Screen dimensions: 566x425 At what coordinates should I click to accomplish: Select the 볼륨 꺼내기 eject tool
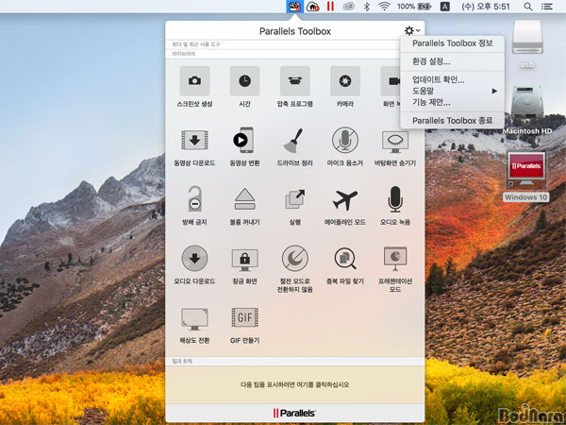click(244, 206)
